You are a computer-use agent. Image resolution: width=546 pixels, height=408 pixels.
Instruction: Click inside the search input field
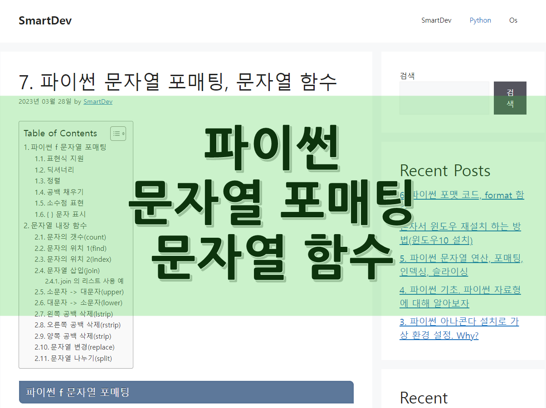coord(444,98)
